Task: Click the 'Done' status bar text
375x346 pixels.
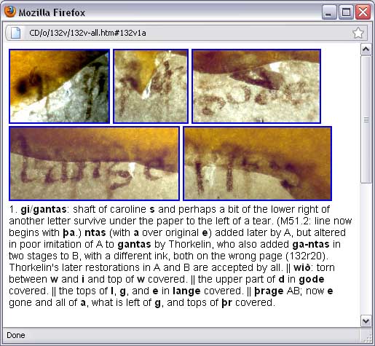Action: (16, 335)
